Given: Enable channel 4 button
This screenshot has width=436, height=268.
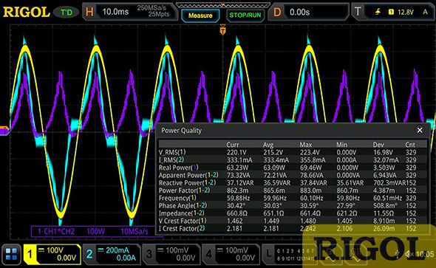Looking at the screenshot, I should pos(231,254).
